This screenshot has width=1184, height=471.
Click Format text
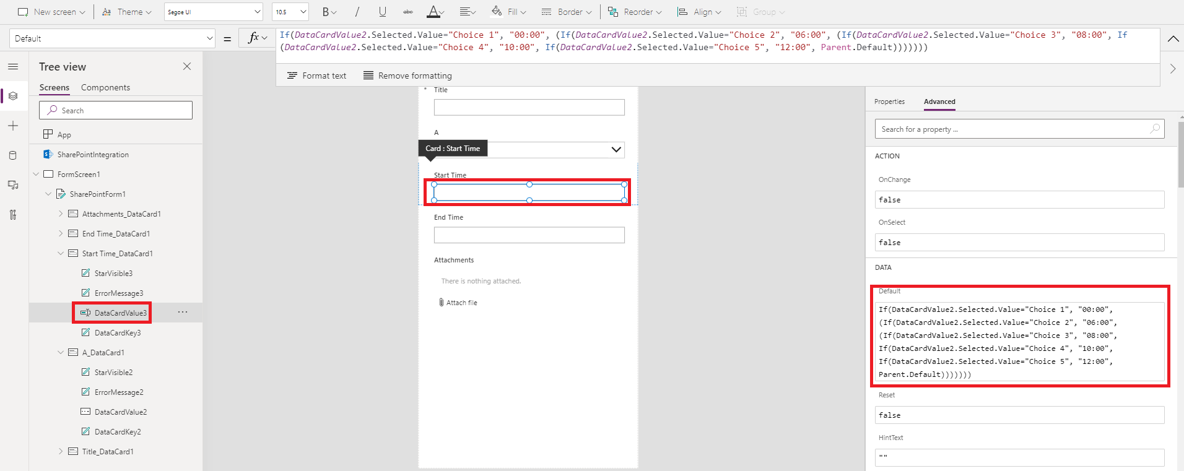[x=316, y=76]
